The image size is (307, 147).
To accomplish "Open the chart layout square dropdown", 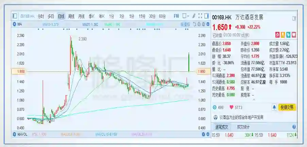I will coord(185,16).
